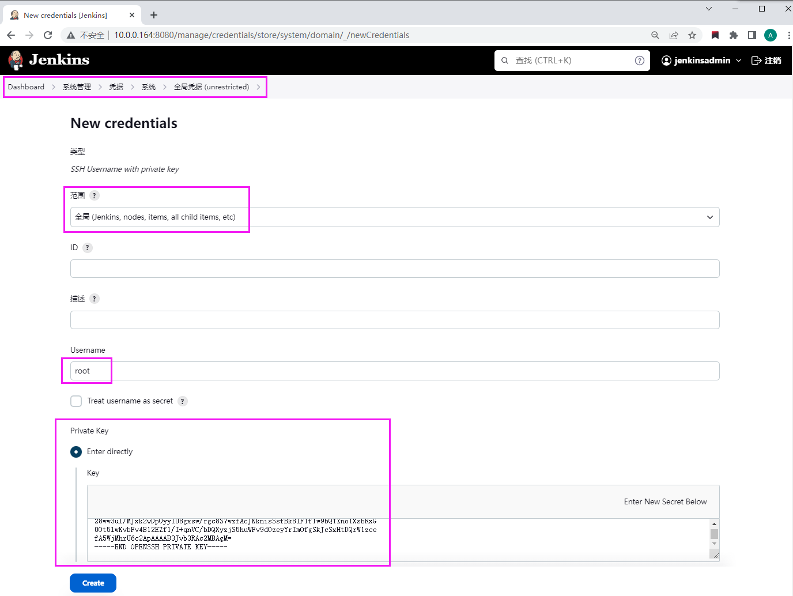Image resolution: width=793 pixels, height=596 pixels.
Task: Focus the ID input field
Action: click(x=395, y=269)
